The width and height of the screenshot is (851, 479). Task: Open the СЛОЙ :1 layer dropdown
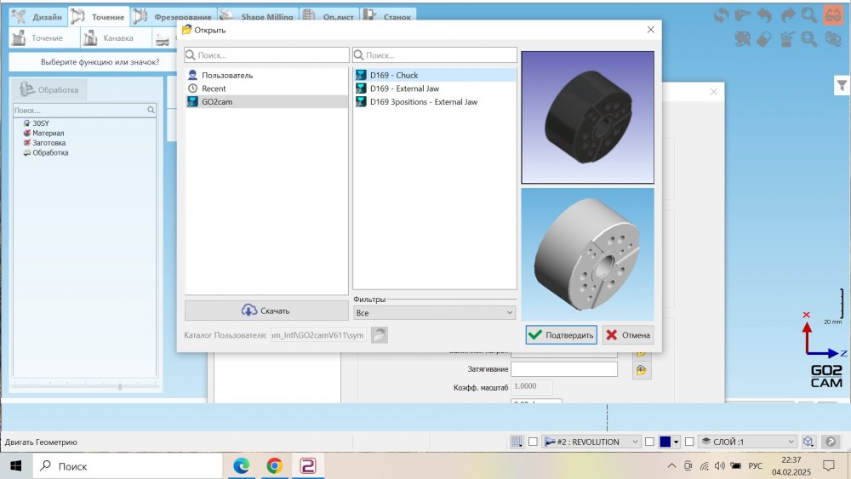point(748,442)
